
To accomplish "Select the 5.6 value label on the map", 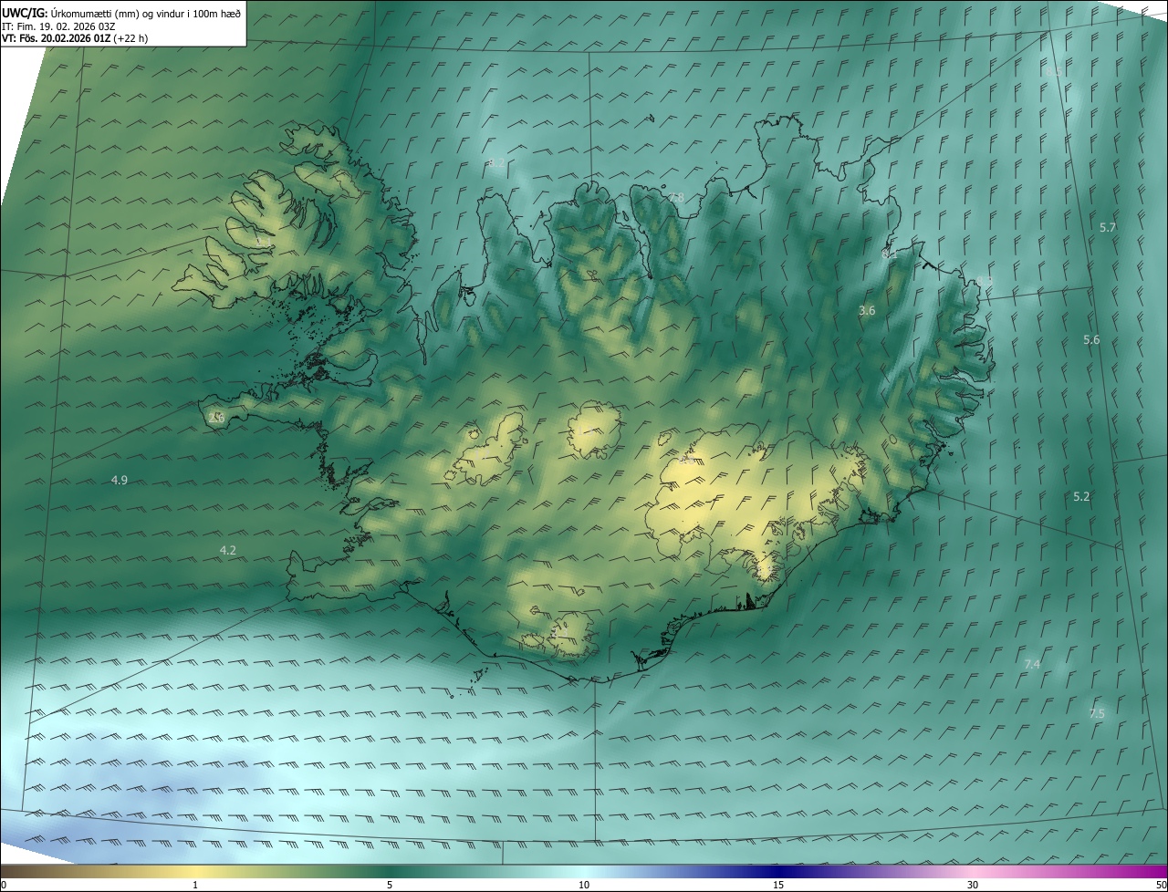I will [x=1091, y=340].
